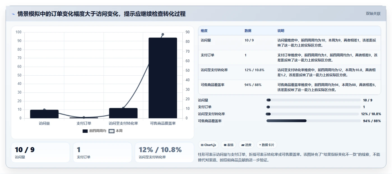Select the 进度 tag
The height and width of the screenshot is (174, 392).
pos(246,145)
